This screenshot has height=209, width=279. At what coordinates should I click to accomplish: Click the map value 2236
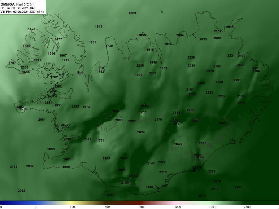(x=140, y=65)
